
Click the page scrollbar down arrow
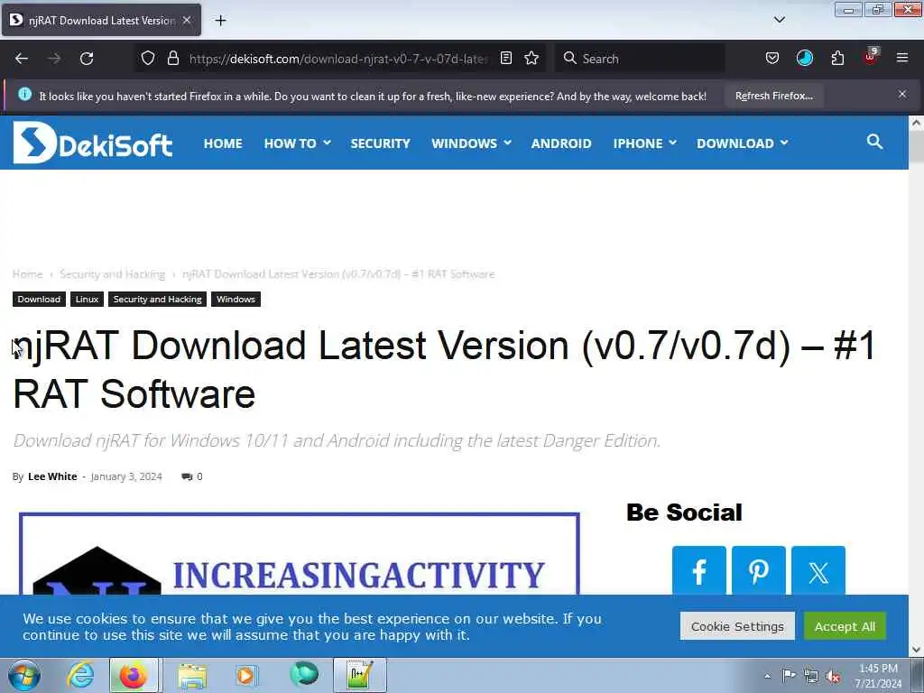(917, 650)
